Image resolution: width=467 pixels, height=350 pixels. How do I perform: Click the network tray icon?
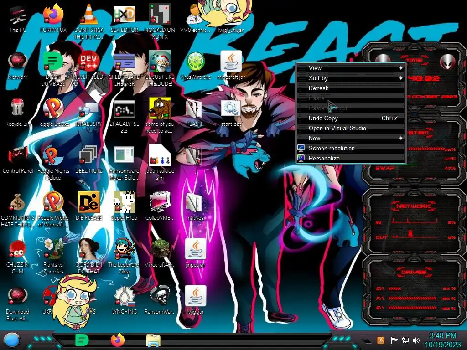tap(405, 340)
